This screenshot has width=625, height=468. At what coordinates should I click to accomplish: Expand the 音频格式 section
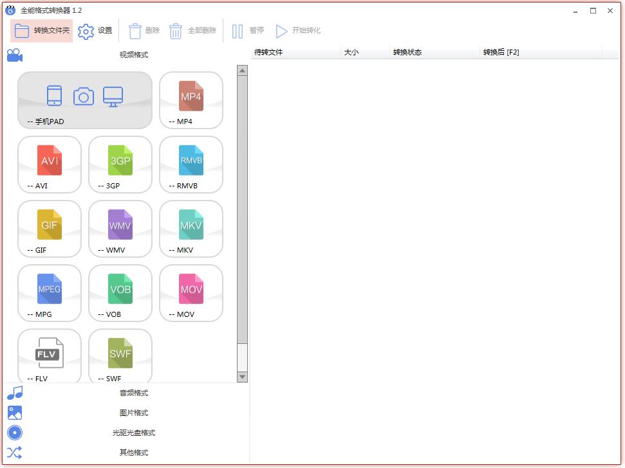(133, 393)
